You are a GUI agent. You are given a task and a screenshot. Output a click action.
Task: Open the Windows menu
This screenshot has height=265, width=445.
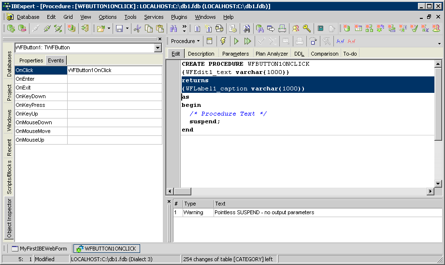click(x=205, y=17)
